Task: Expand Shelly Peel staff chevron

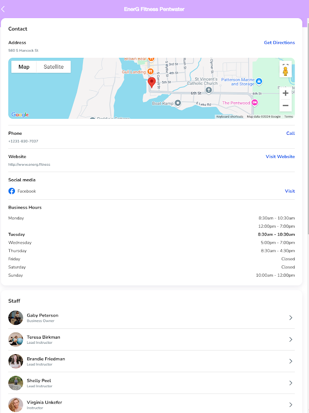Action: click(x=290, y=383)
